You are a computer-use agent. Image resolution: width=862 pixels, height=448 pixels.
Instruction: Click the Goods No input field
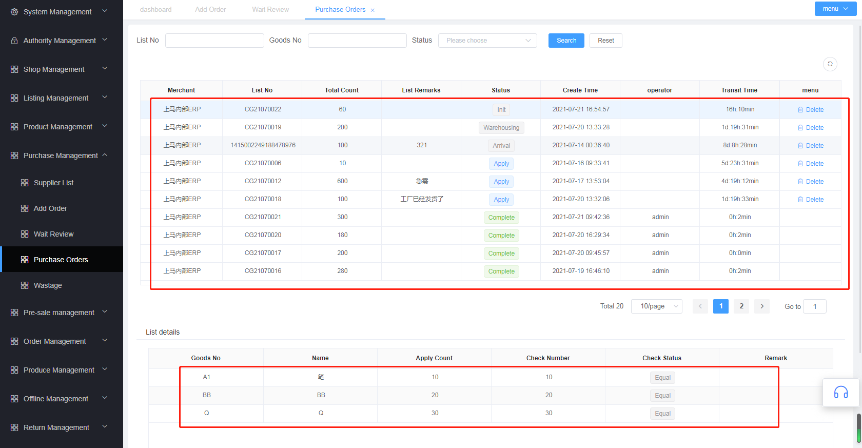click(x=357, y=41)
